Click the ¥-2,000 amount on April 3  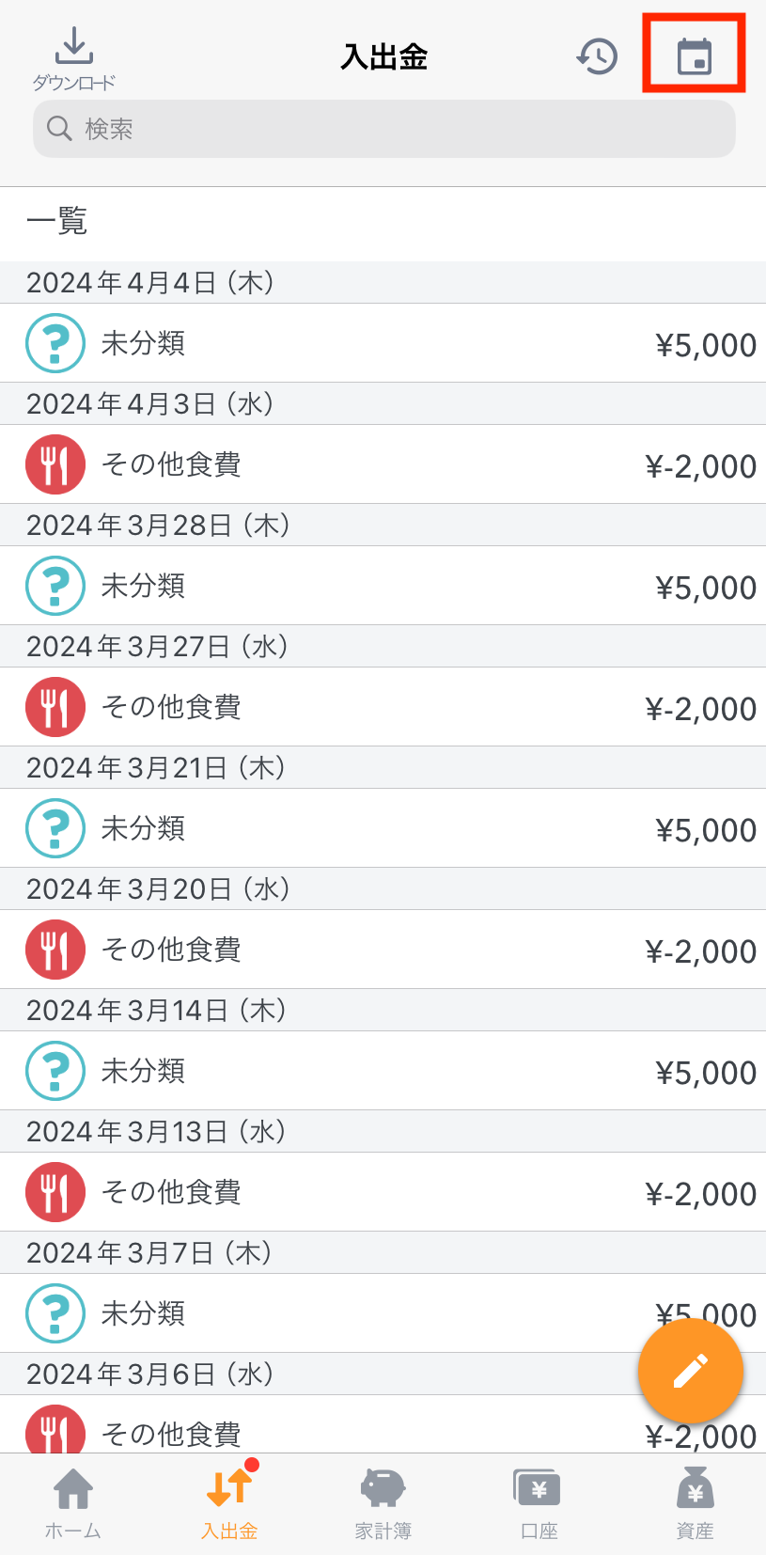click(x=701, y=466)
